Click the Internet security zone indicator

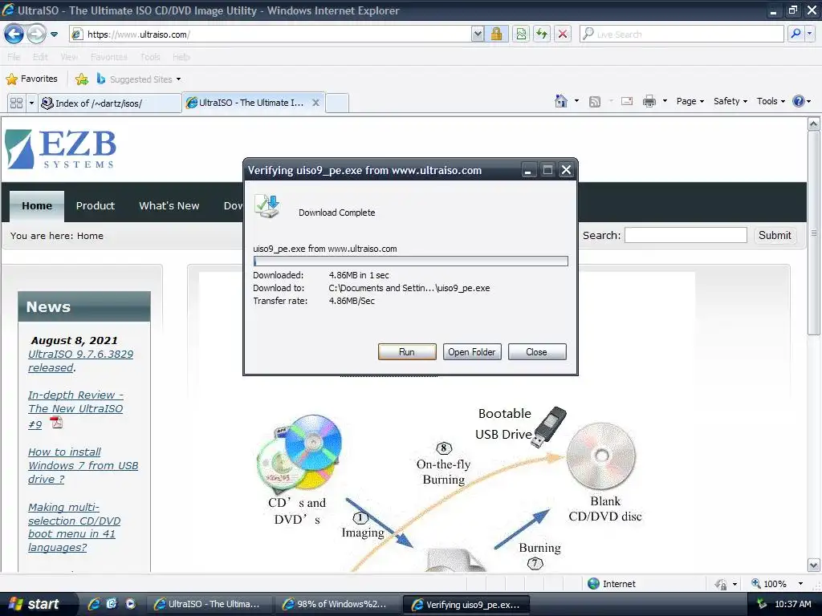pos(611,584)
